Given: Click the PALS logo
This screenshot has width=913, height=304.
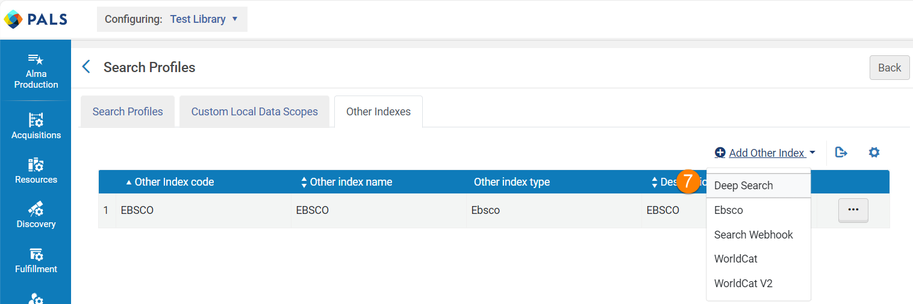Looking at the screenshot, I should [x=36, y=19].
